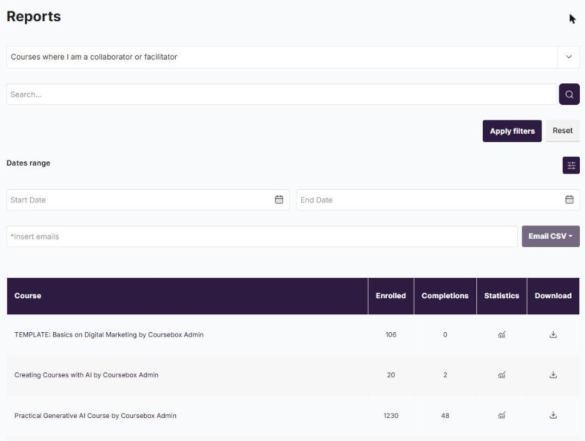Click the Start Date field

[148, 200]
